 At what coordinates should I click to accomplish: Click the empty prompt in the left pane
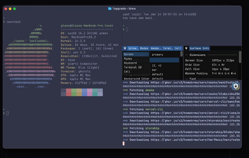coord(7,113)
